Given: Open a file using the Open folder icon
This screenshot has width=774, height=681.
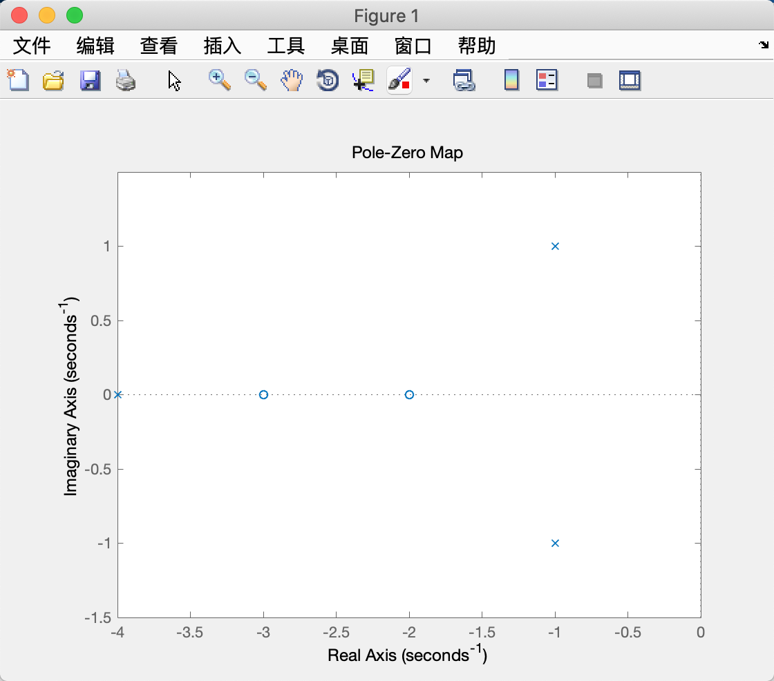Looking at the screenshot, I should [x=55, y=80].
